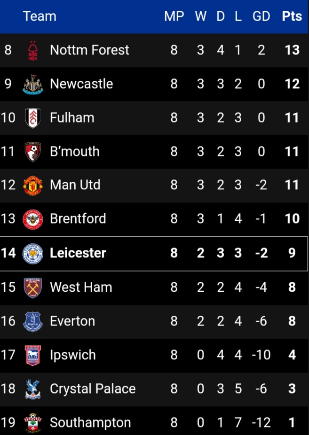Click the MP column header

click(174, 16)
